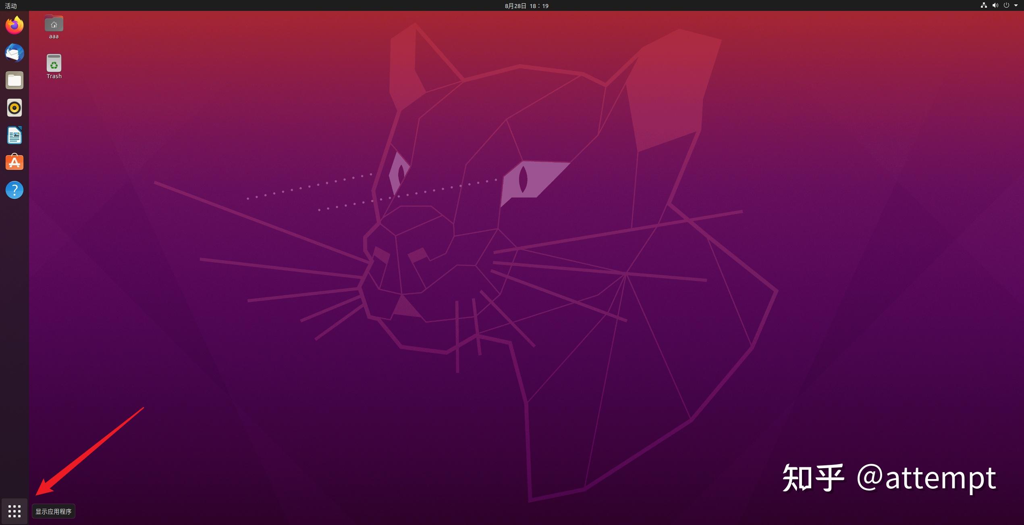Image resolution: width=1024 pixels, height=525 pixels.
Task: Open the 活动 (Activities) menu
Action: 10,6
